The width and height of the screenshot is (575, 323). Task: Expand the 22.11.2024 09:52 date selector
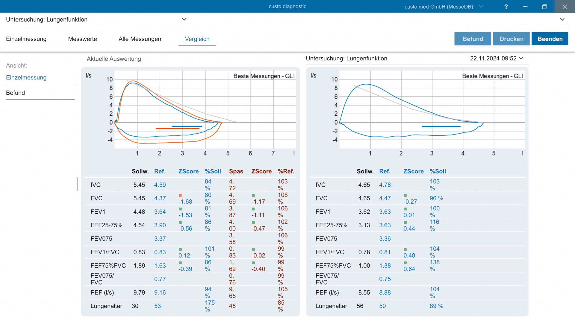pos(521,58)
